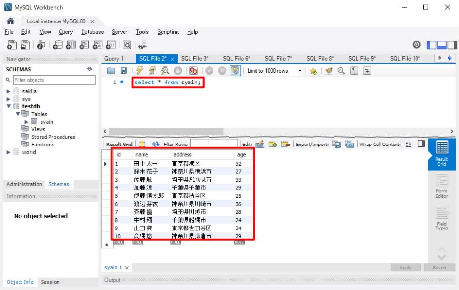Toggle Wrap Cell Content
459x290 pixels.
coord(408,144)
